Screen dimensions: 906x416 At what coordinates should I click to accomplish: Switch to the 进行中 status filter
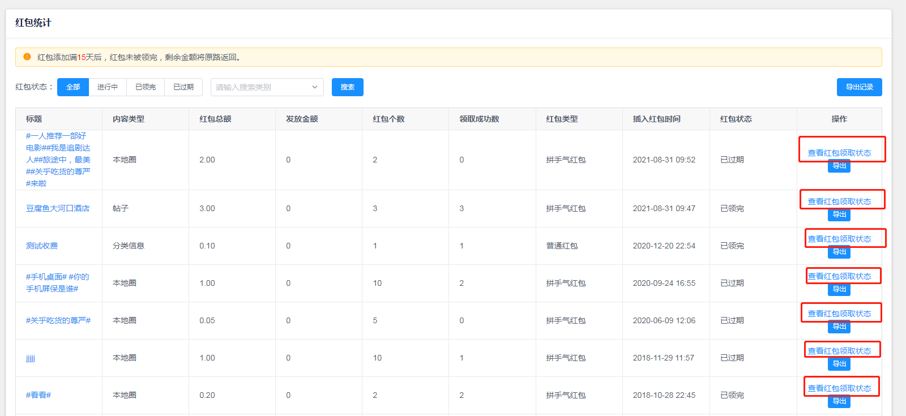[108, 87]
